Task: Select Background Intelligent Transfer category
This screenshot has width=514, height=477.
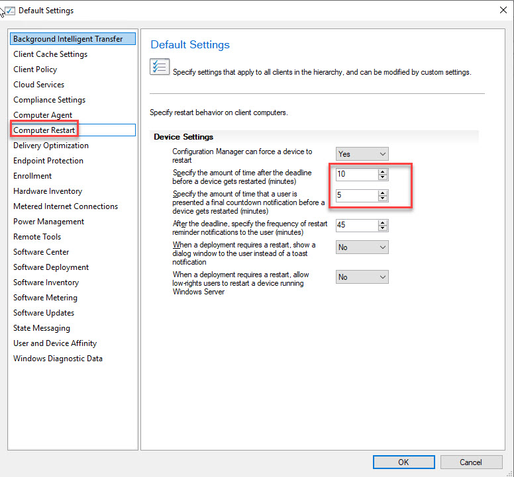Action: (68, 39)
